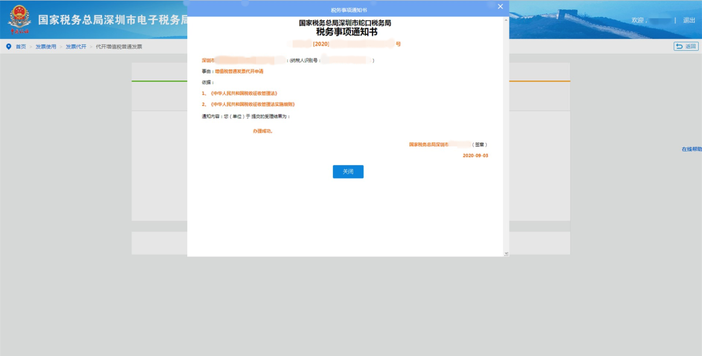The height and width of the screenshot is (356, 702).
Task: Click the 税务事项通知书 title bar text
Action: click(x=349, y=10)
